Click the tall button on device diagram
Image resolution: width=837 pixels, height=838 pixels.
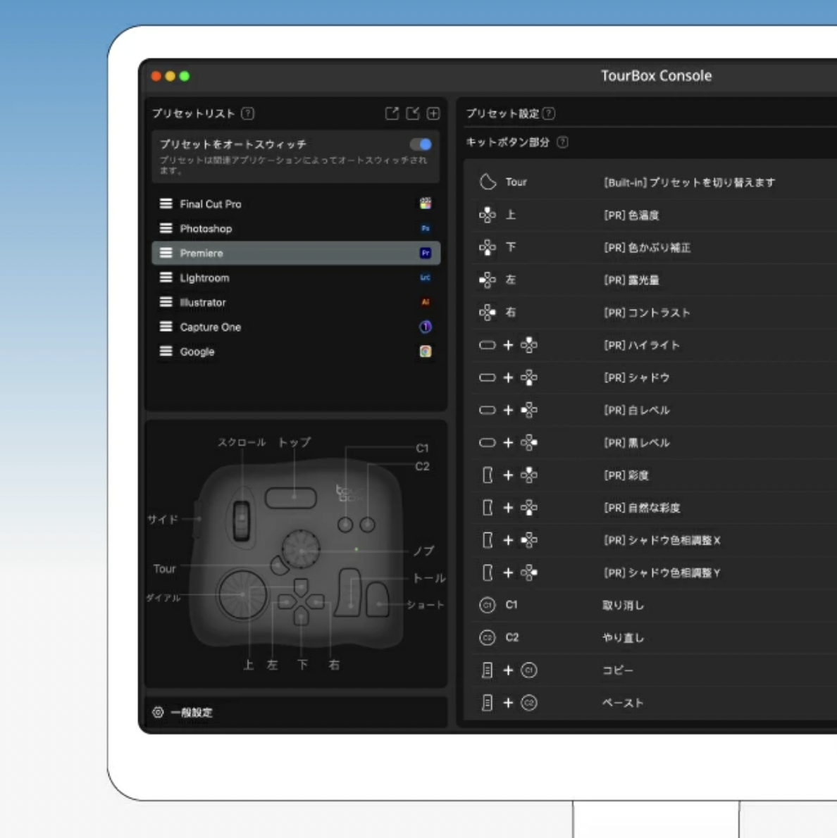pos(349,592)
